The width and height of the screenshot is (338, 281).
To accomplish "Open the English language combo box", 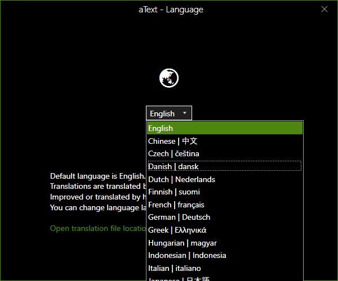I will pos(169,113).
